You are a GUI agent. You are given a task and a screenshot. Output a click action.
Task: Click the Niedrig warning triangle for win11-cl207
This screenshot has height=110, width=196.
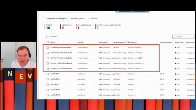[x=114, y=84]
